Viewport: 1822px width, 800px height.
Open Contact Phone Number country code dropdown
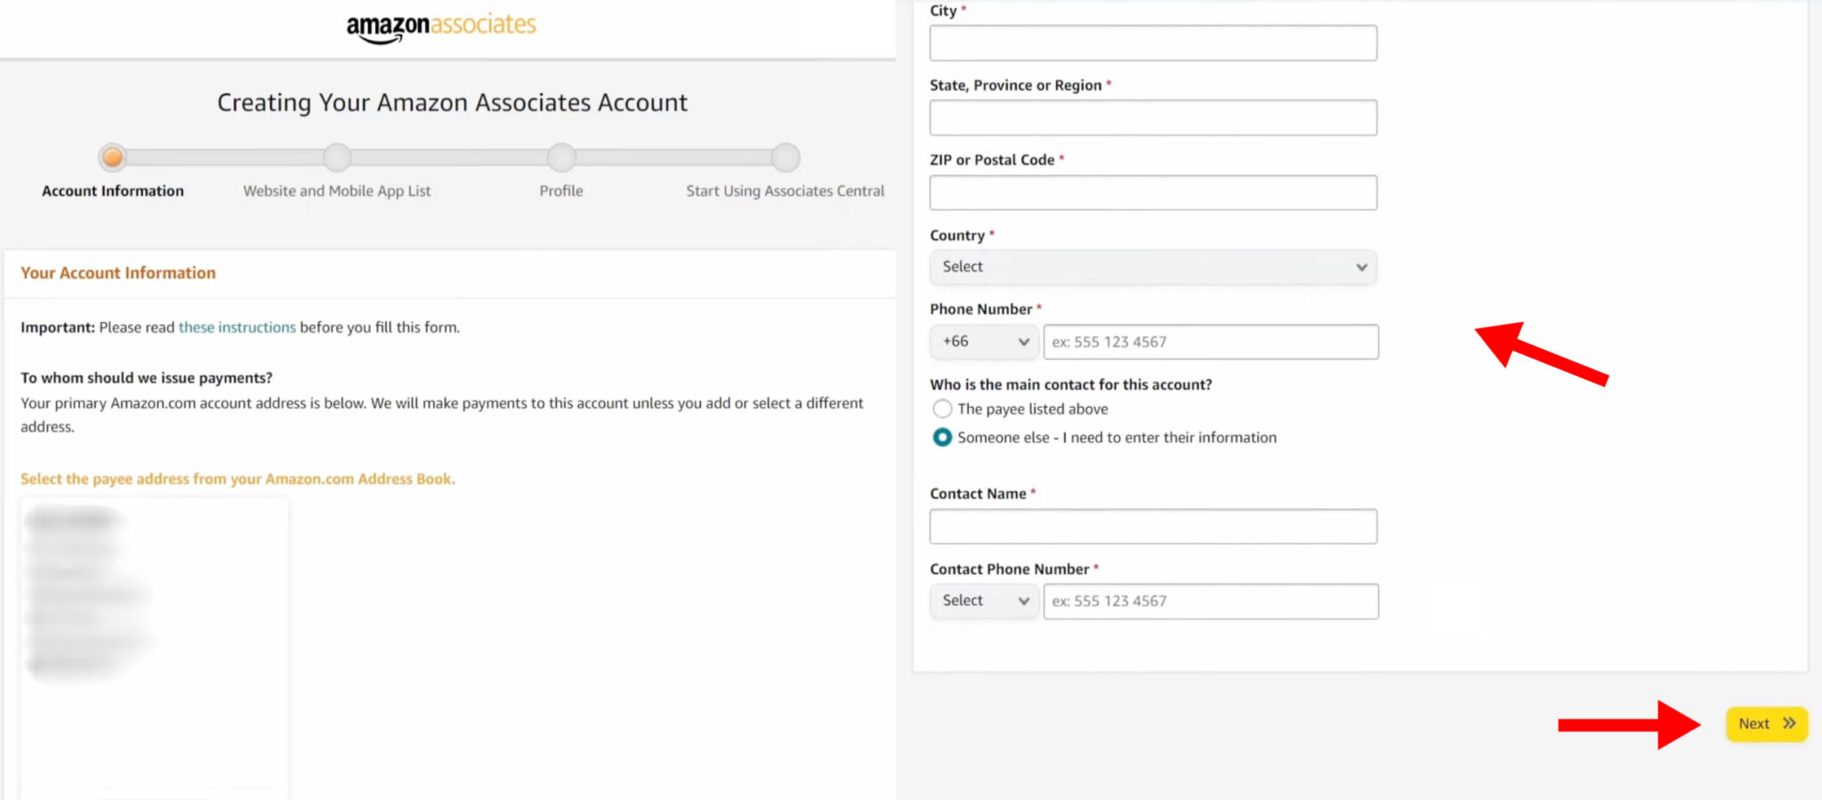[x=984, y=602]
